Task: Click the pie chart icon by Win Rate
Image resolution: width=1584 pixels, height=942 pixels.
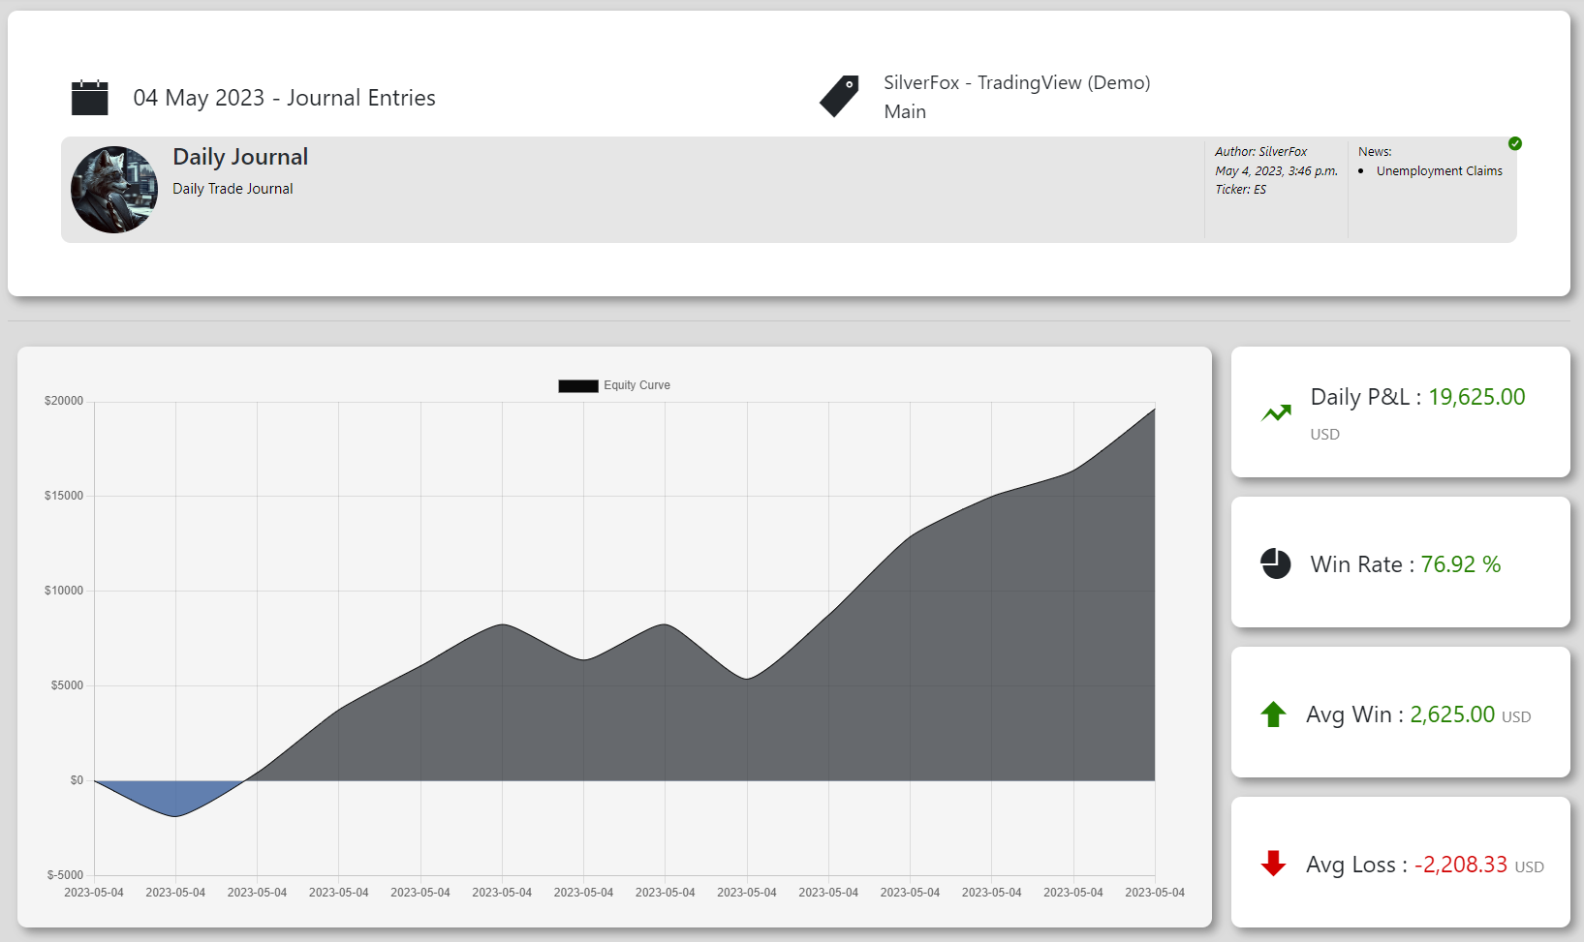Action: point(1276,563)
